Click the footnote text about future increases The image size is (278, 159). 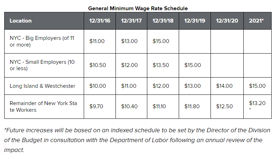(x=138, y=140)
